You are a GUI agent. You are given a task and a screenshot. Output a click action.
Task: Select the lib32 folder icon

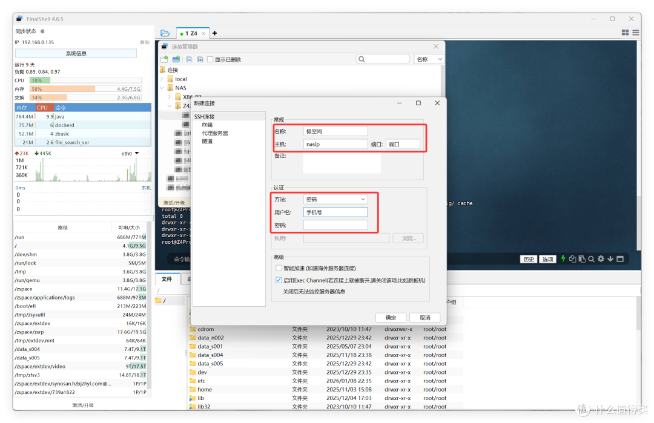pyautogui.click(x=193, y=407)
